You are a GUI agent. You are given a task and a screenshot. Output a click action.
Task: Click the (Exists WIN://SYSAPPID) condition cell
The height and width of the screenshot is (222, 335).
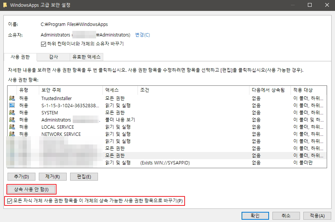165,163
